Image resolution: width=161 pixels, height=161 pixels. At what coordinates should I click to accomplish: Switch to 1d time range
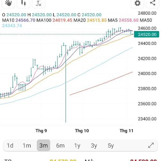pos(10,145)
